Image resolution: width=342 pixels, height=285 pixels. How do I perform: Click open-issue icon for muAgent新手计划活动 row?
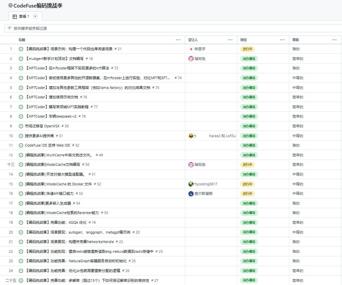coord(21,59)
